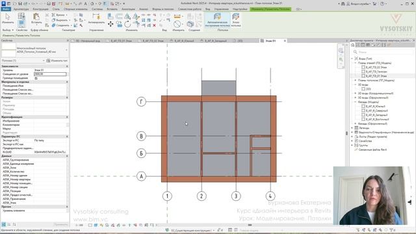Click the steering wheel icon on navigation bar
The width and height of the screenshot is (416, 234).
tap(341, 51)
